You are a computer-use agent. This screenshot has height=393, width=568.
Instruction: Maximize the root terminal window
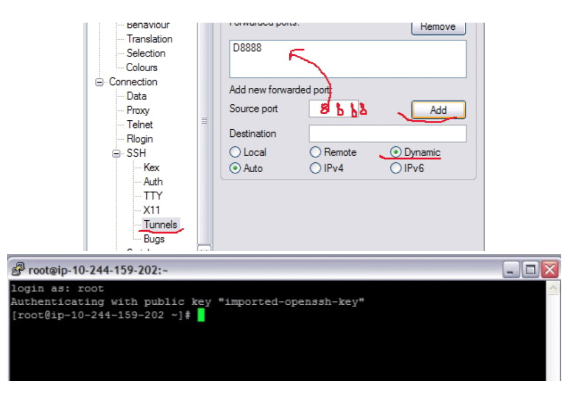pyautogui.click(x=530, y=270)
